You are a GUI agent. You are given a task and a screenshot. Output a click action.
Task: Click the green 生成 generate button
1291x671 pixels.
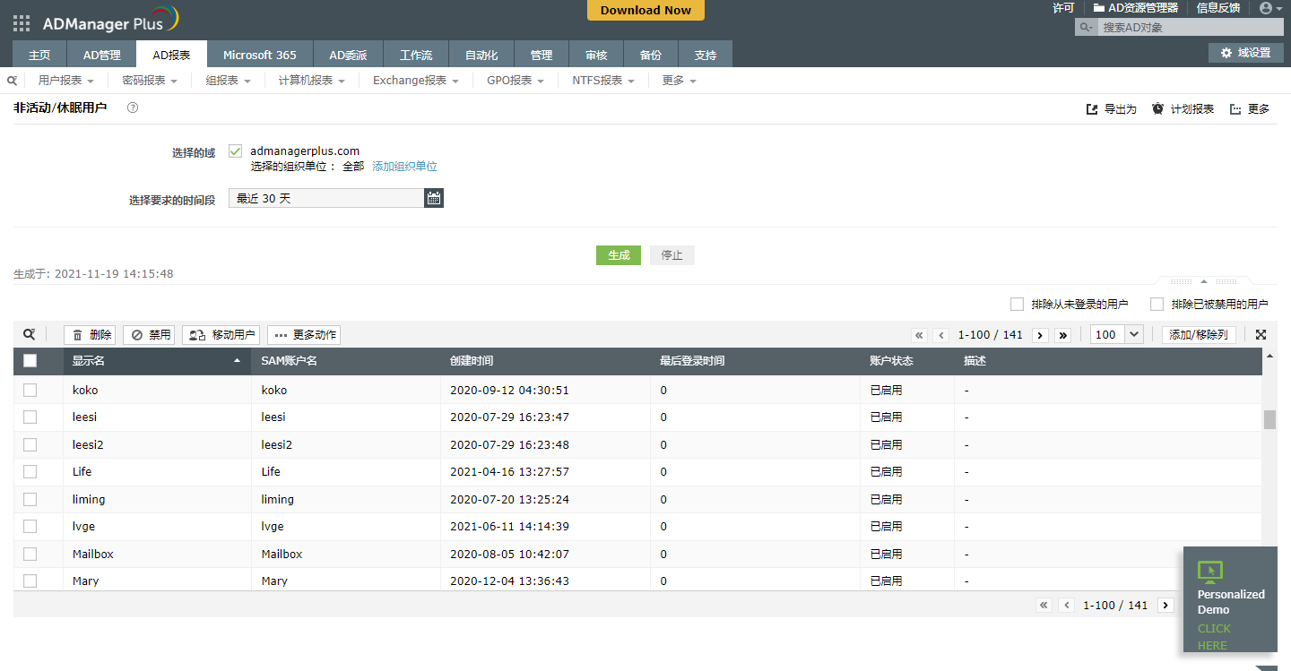[618, 255]
